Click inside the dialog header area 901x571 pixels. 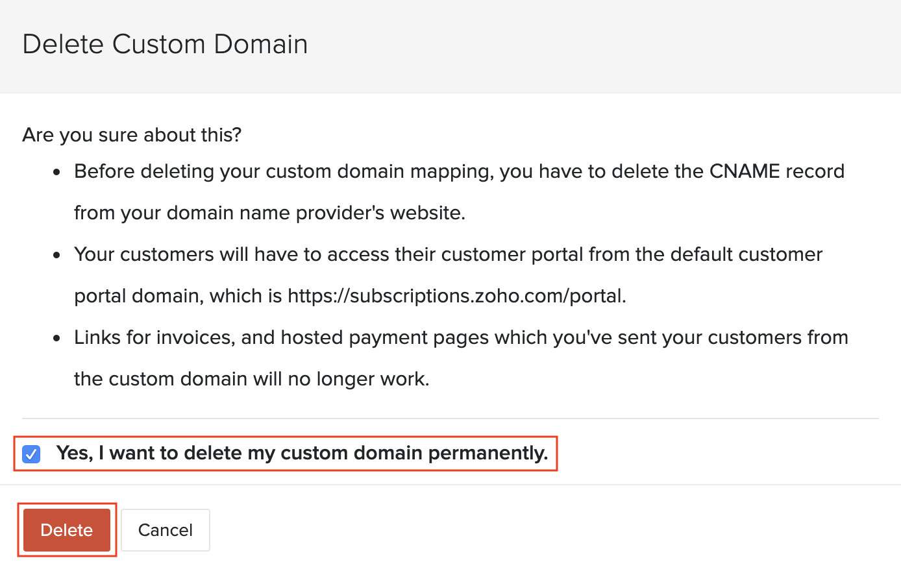450,45
